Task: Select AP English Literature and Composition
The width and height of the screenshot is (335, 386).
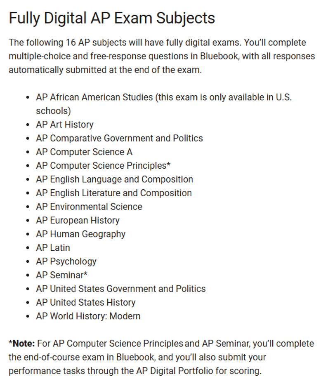Action: (114, 193)
